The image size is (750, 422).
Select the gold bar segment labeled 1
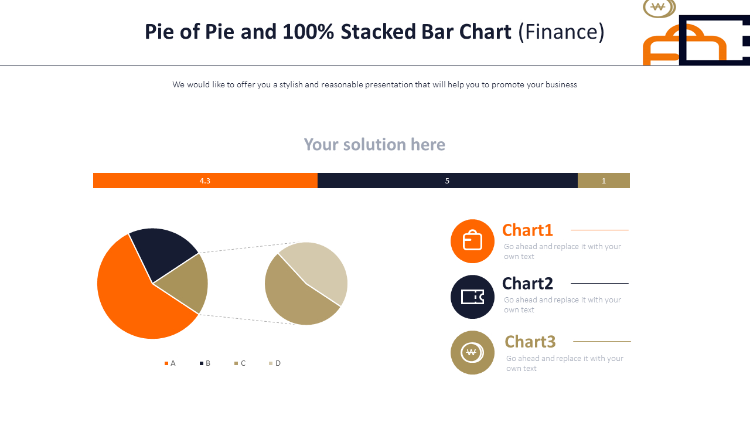point(604,181)
